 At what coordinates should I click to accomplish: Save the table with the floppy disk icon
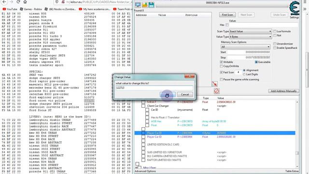click(151, 5)
